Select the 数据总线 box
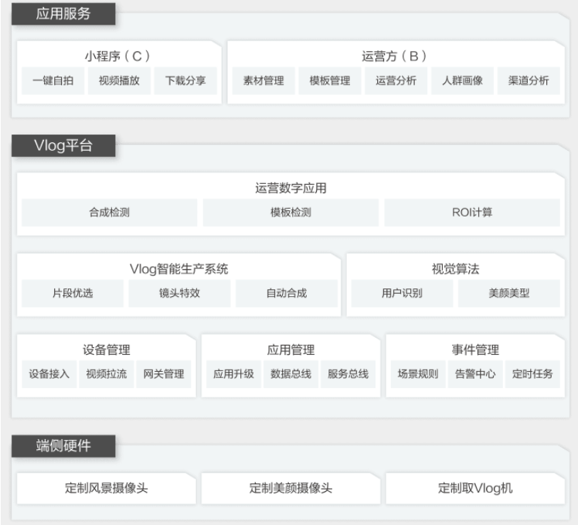Viewport: 578px width, 525px height. click(291, 374)
